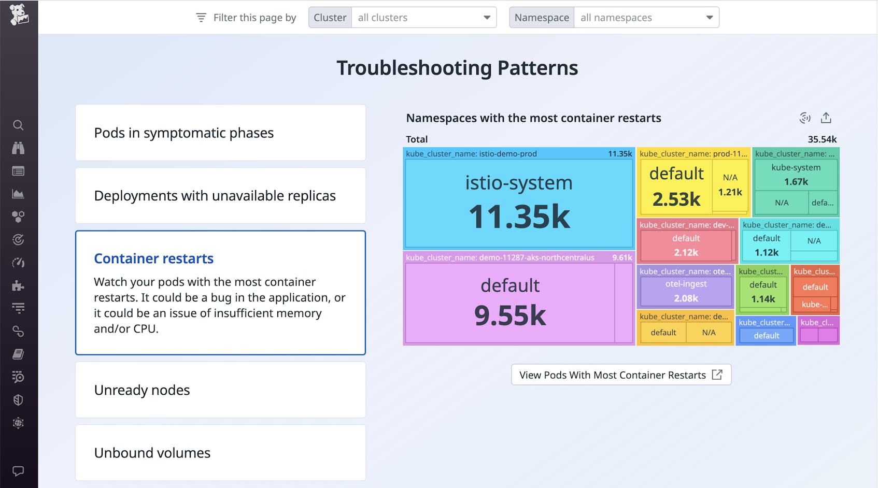Open help via the chat bubble icon

click(19, 471)
